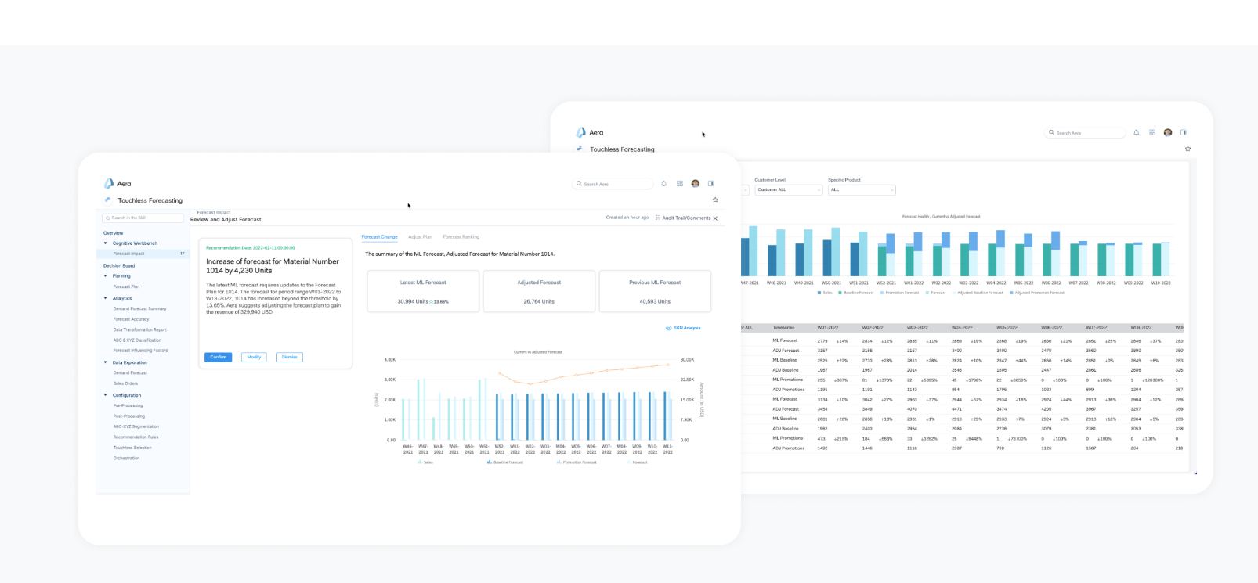The height and width of the screenshot is (583, 1258).
Task: Collapse the Planning section
Action: [106, 275]
